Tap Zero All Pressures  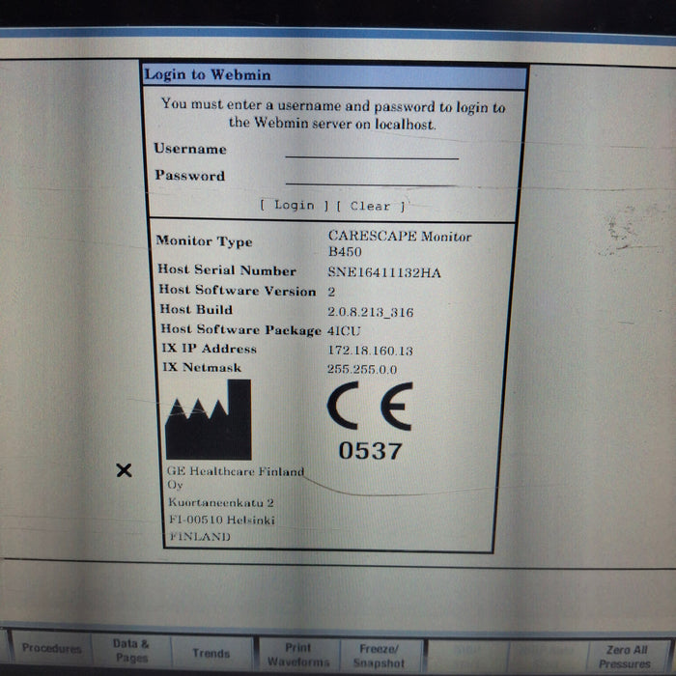click(x=626, y=656)
